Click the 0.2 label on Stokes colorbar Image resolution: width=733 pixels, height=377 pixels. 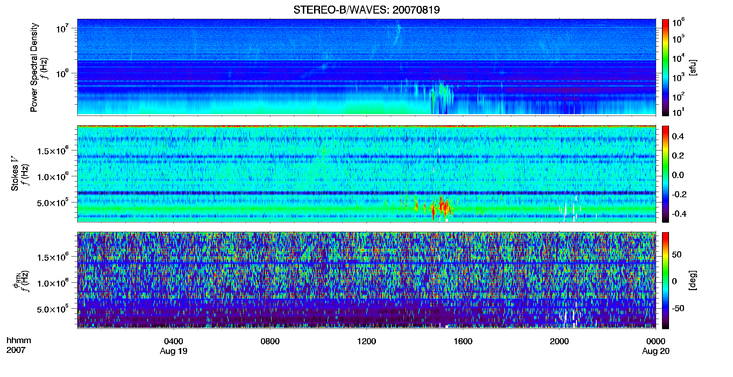(x=678, y=156)
